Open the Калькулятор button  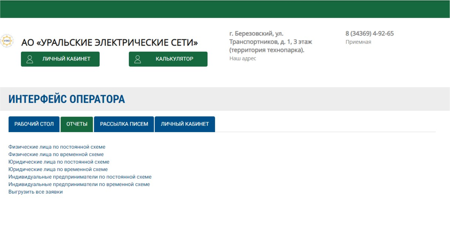(168, 59)
